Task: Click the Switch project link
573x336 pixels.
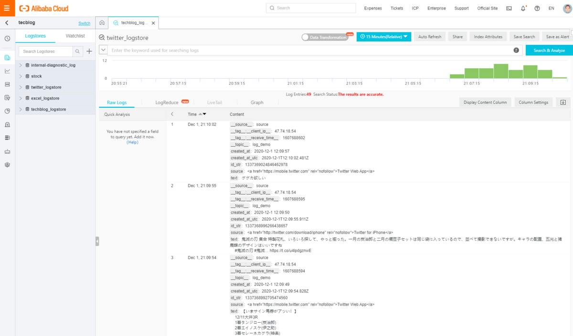Action: [x=84, y=23]
